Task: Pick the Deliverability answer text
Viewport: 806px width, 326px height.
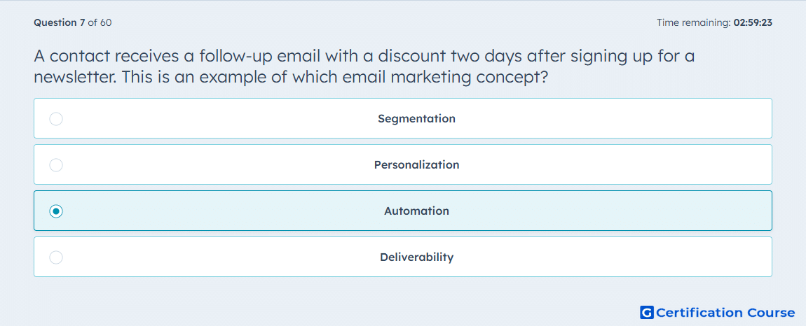Action: coord(416,257)
